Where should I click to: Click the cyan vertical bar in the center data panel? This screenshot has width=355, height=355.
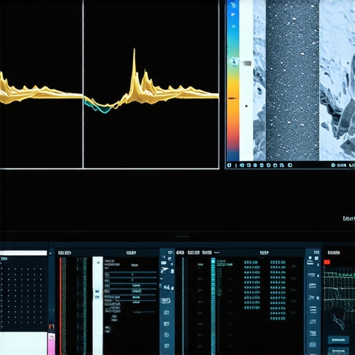[213, 306]
